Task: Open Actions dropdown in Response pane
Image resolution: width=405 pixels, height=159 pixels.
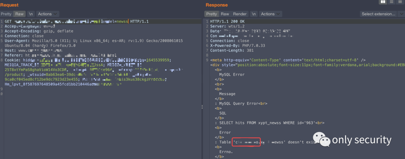Action: coord(271,14)
